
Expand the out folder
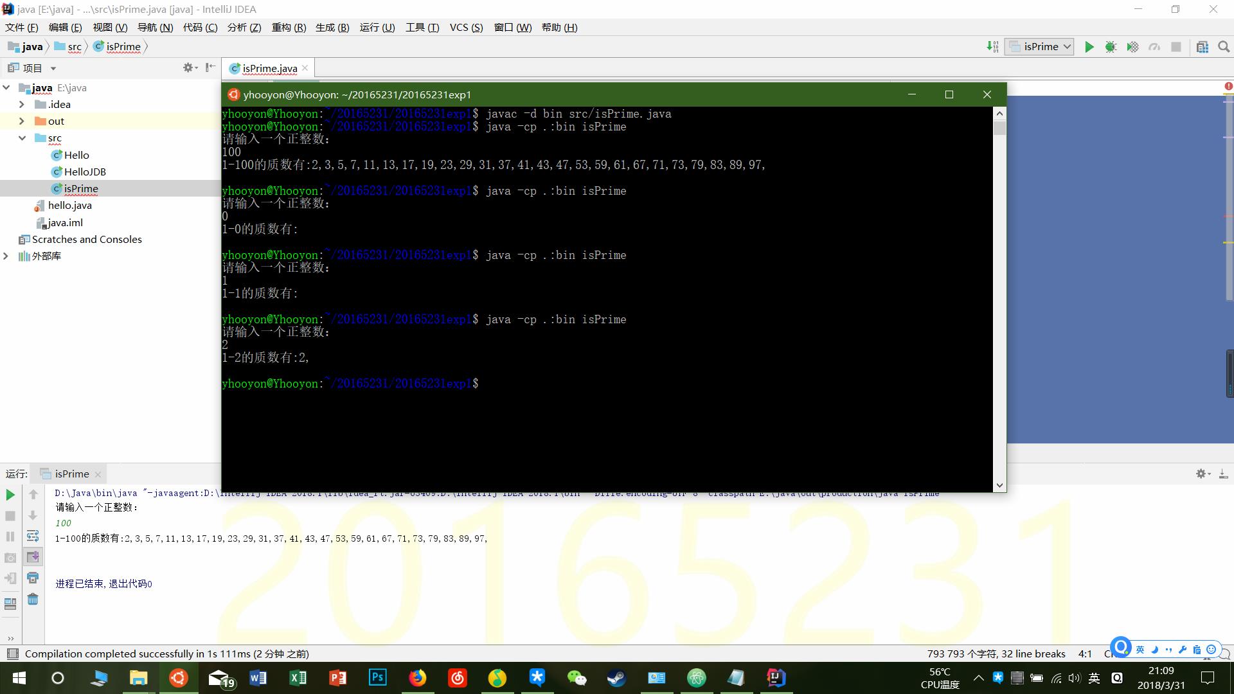tap(22, 121)
